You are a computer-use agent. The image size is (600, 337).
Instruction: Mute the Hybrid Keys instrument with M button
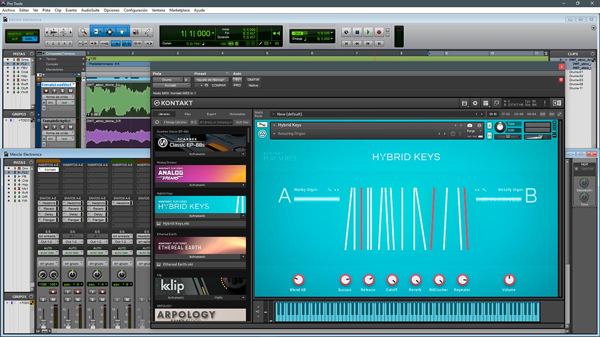[489, 134]
